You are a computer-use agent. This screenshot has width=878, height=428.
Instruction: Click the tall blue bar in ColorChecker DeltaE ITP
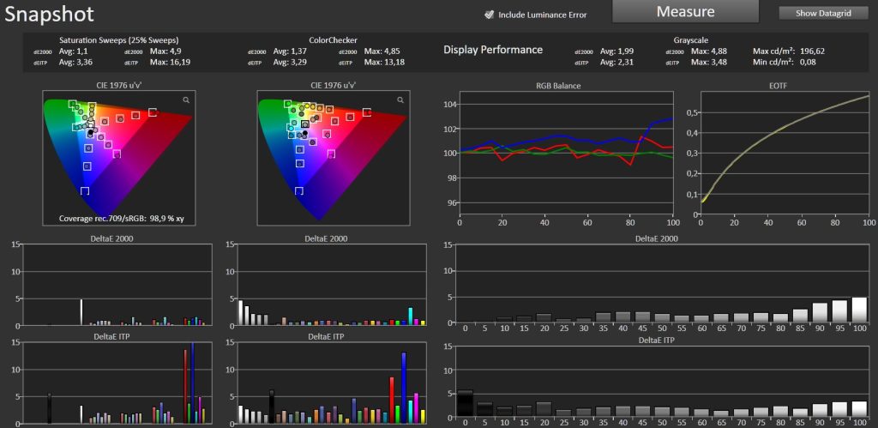[x=404, y=388]
